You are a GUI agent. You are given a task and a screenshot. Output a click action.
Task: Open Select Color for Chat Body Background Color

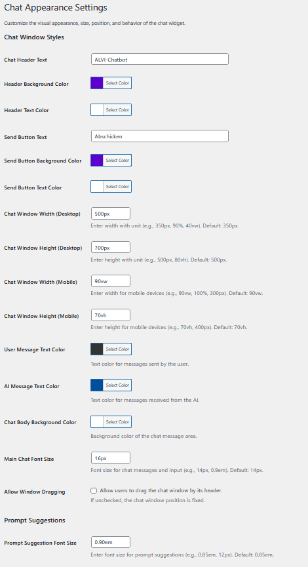(x=117, y=421)
